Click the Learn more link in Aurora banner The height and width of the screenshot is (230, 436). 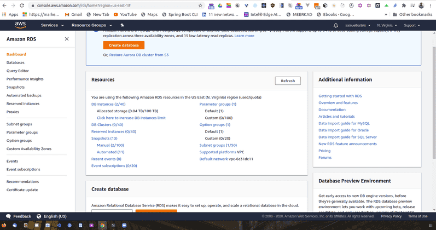tap(244, 36)
